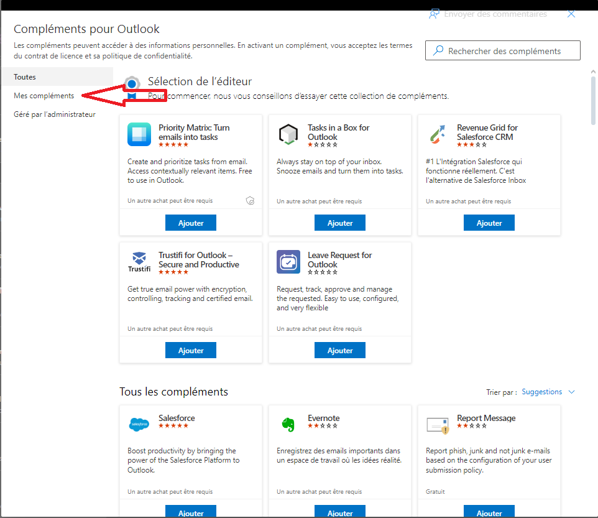Screen dimensions: 598x518
Task: Add Trustifi for Outlook add-in
Action: click(191, 350)
